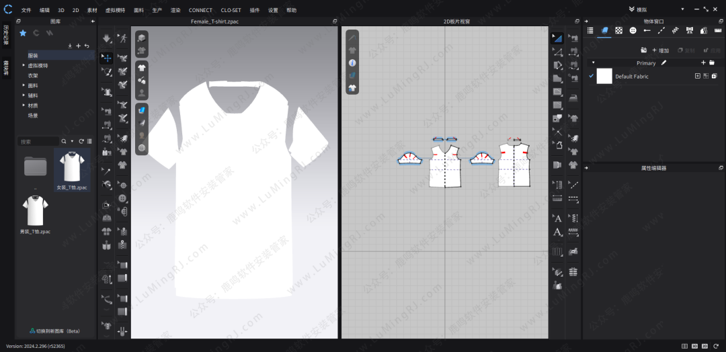Viewport: 726px width, 352px height.
Task: Toggle the show garment shirt icon in 3D view
Action: (142, 68)
